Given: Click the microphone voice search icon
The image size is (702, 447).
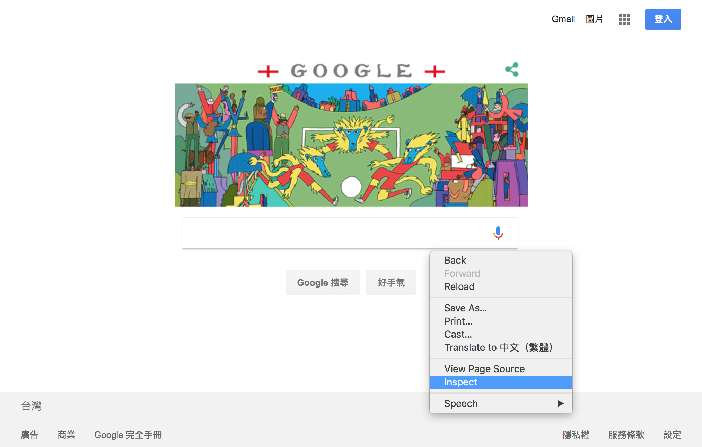Looking at the screenshot, I should [x=498, y=233].
